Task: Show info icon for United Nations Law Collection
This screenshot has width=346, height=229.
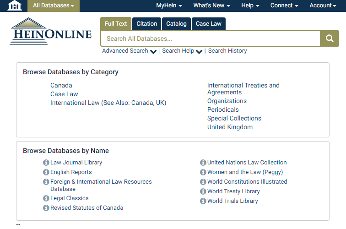Action: coord(203,163)
